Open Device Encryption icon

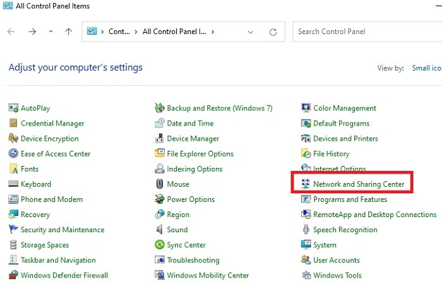pos(13,138)
